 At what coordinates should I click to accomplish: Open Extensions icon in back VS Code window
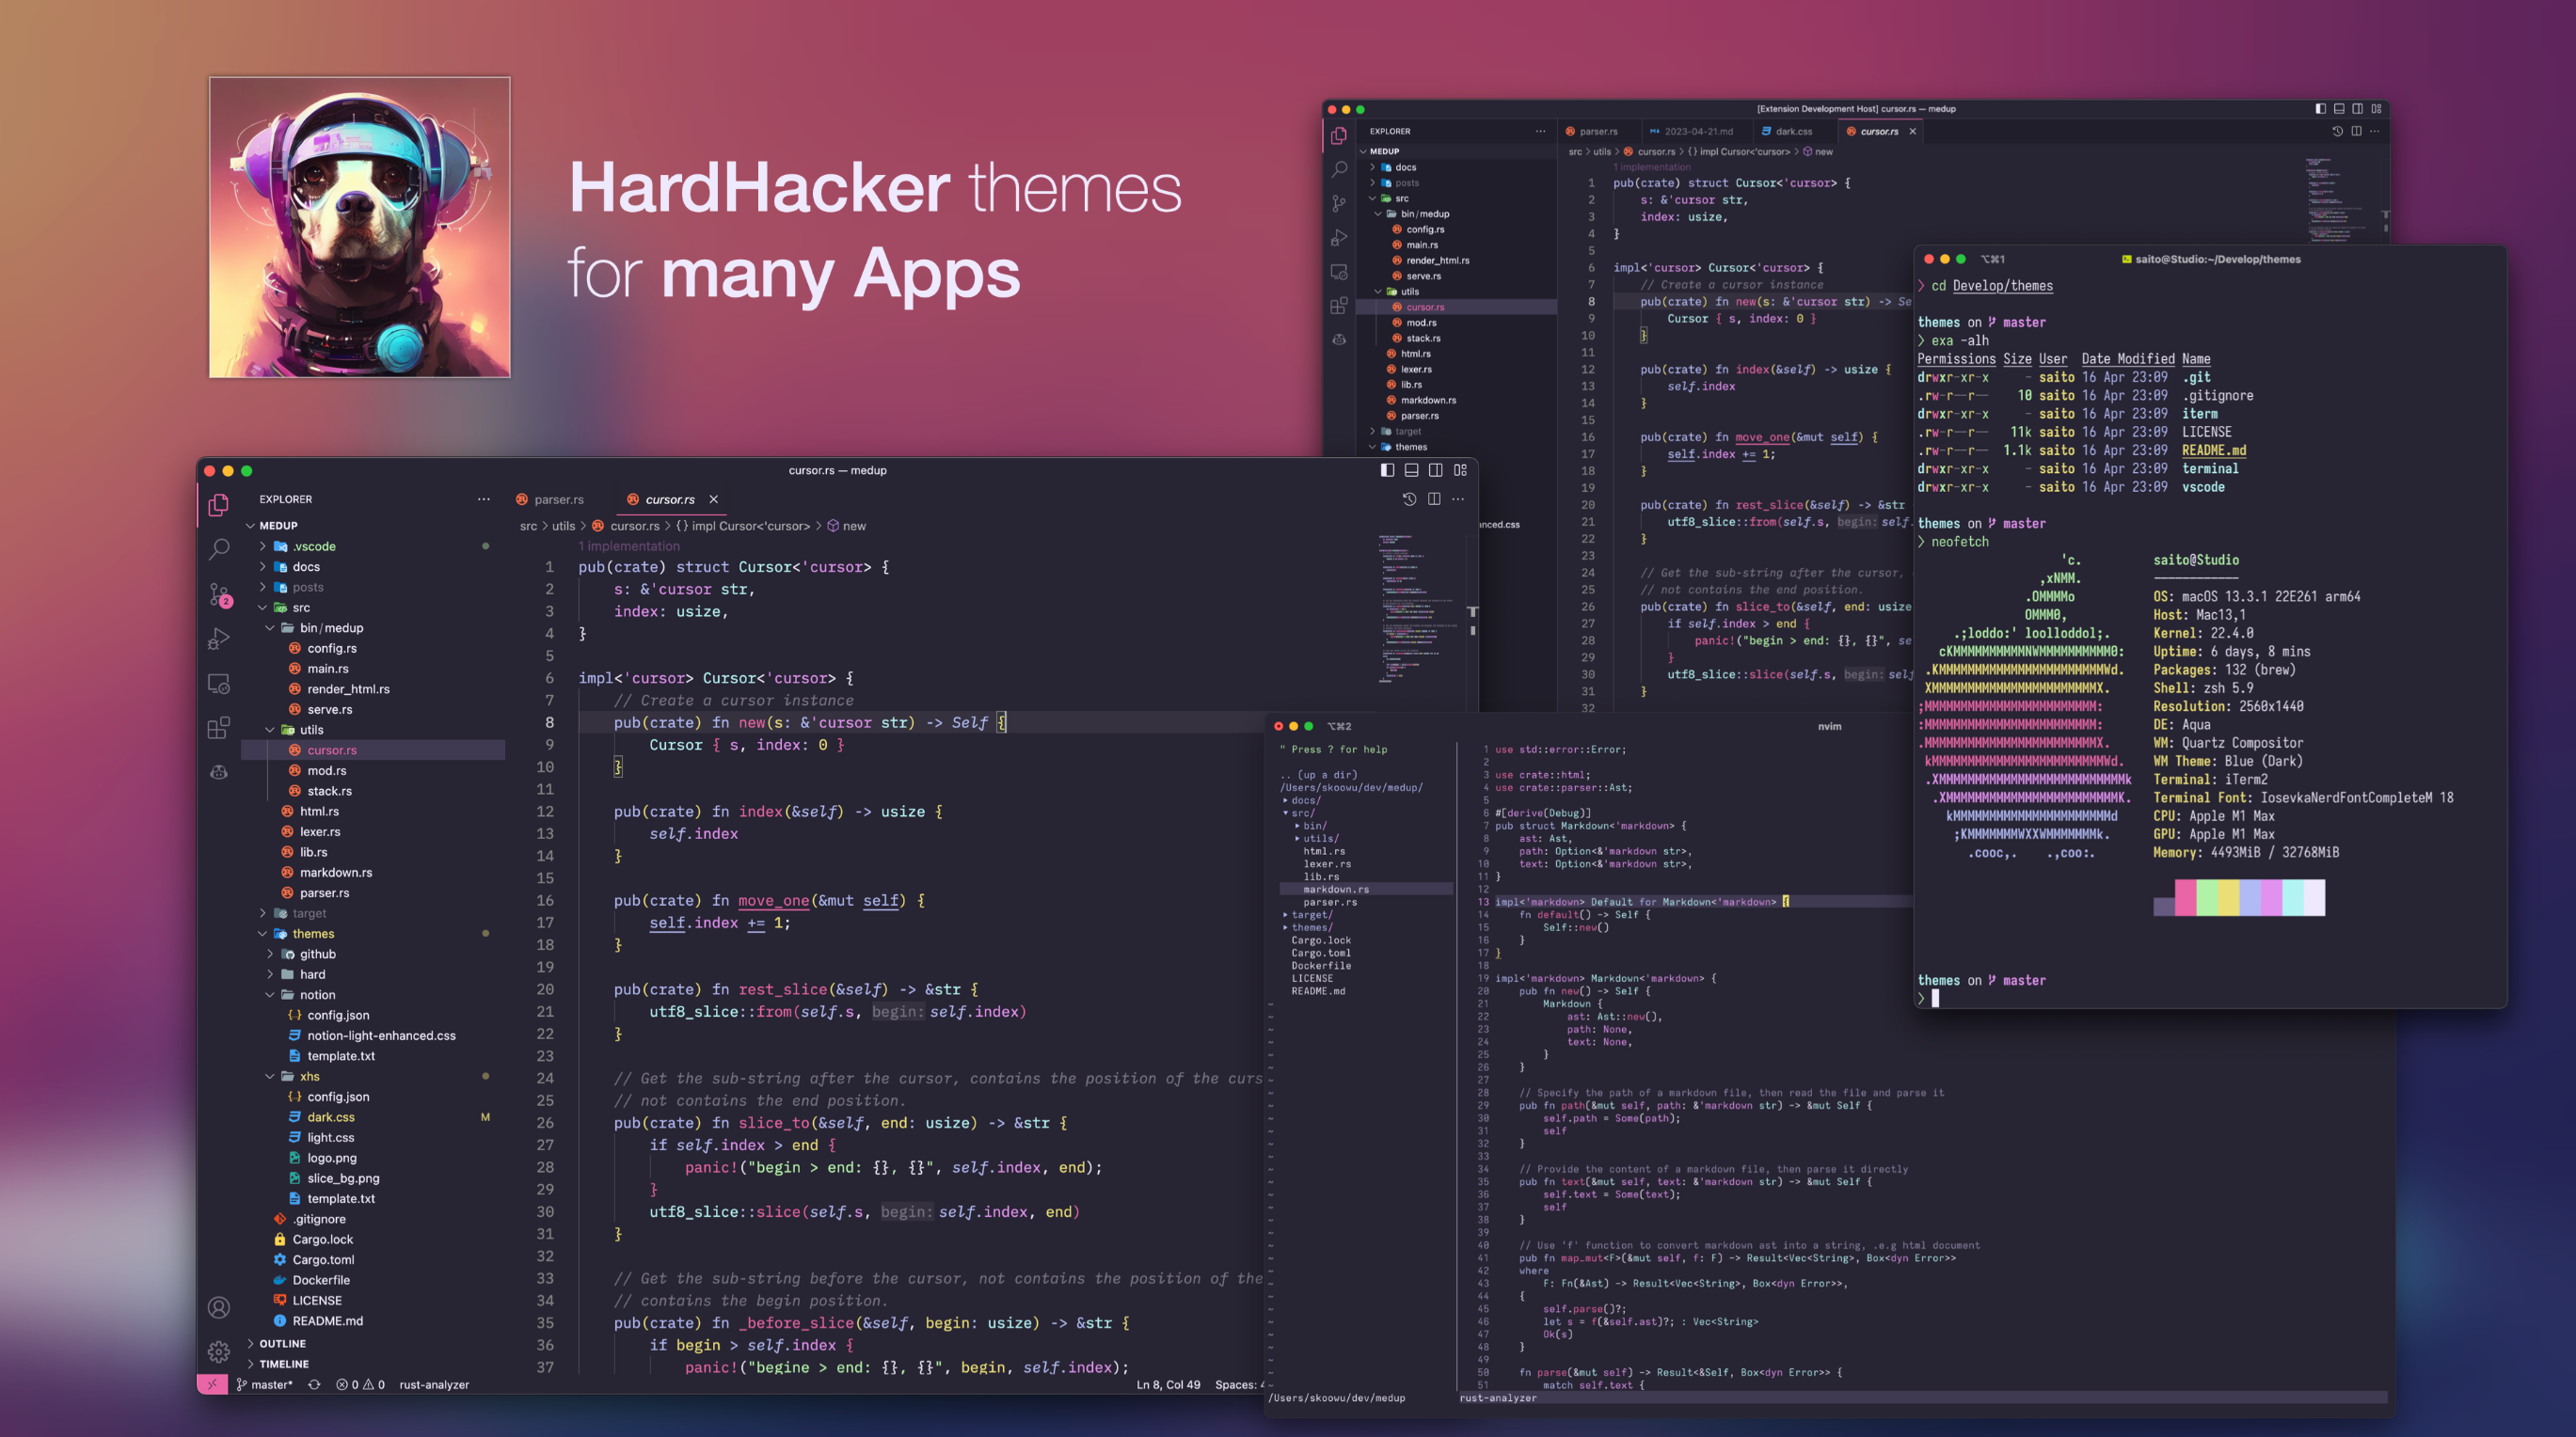[1339, 306]
